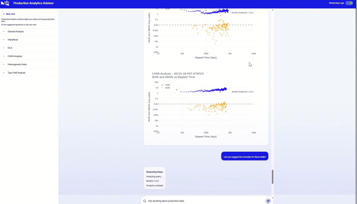Toggle the Reasoning Logs switch

pos(349,3)
